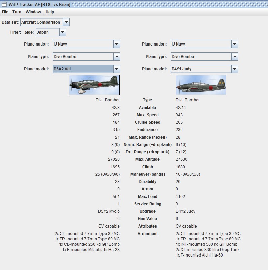The image size is (268, 270).
Task: Expand the Data set dropdown arrow
Action: click(x=66, y=22)
